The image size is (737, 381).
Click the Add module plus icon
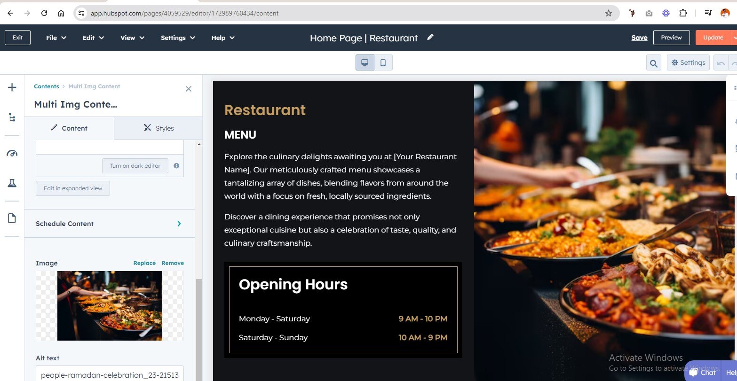pyautogui.click(x=12, y=88)
